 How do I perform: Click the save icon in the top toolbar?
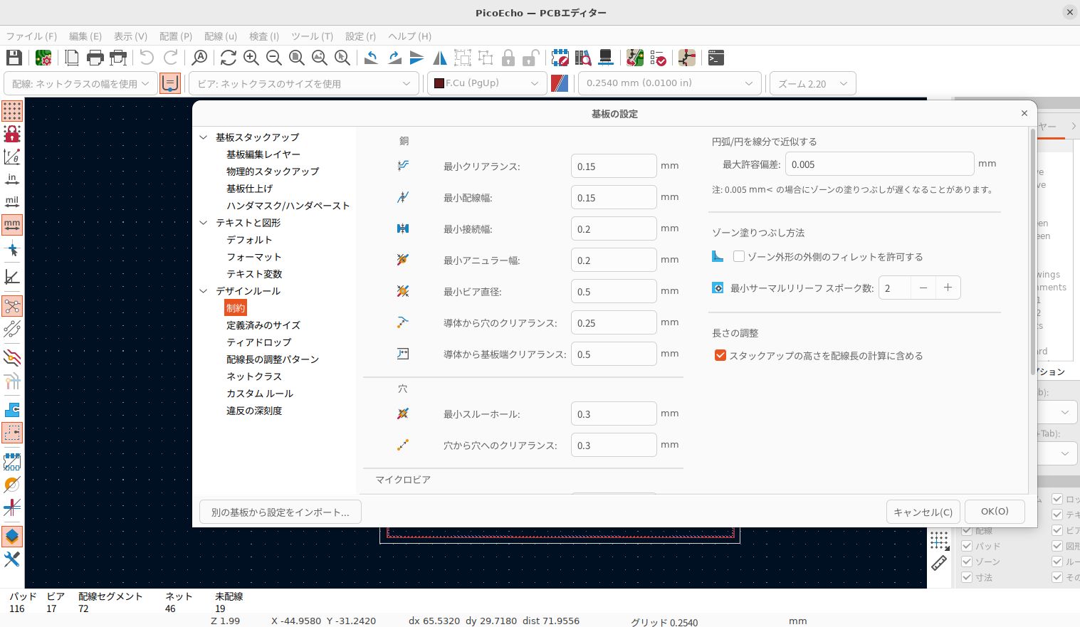coord(14,58)
